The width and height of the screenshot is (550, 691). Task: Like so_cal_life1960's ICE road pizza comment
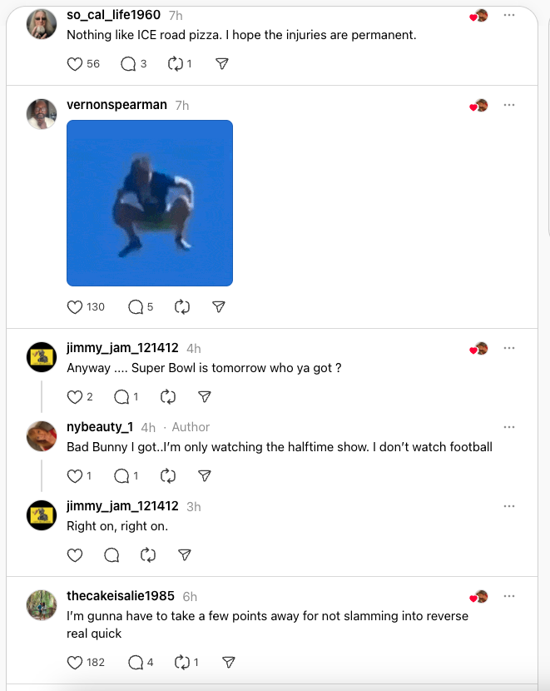tap(74, 64)
